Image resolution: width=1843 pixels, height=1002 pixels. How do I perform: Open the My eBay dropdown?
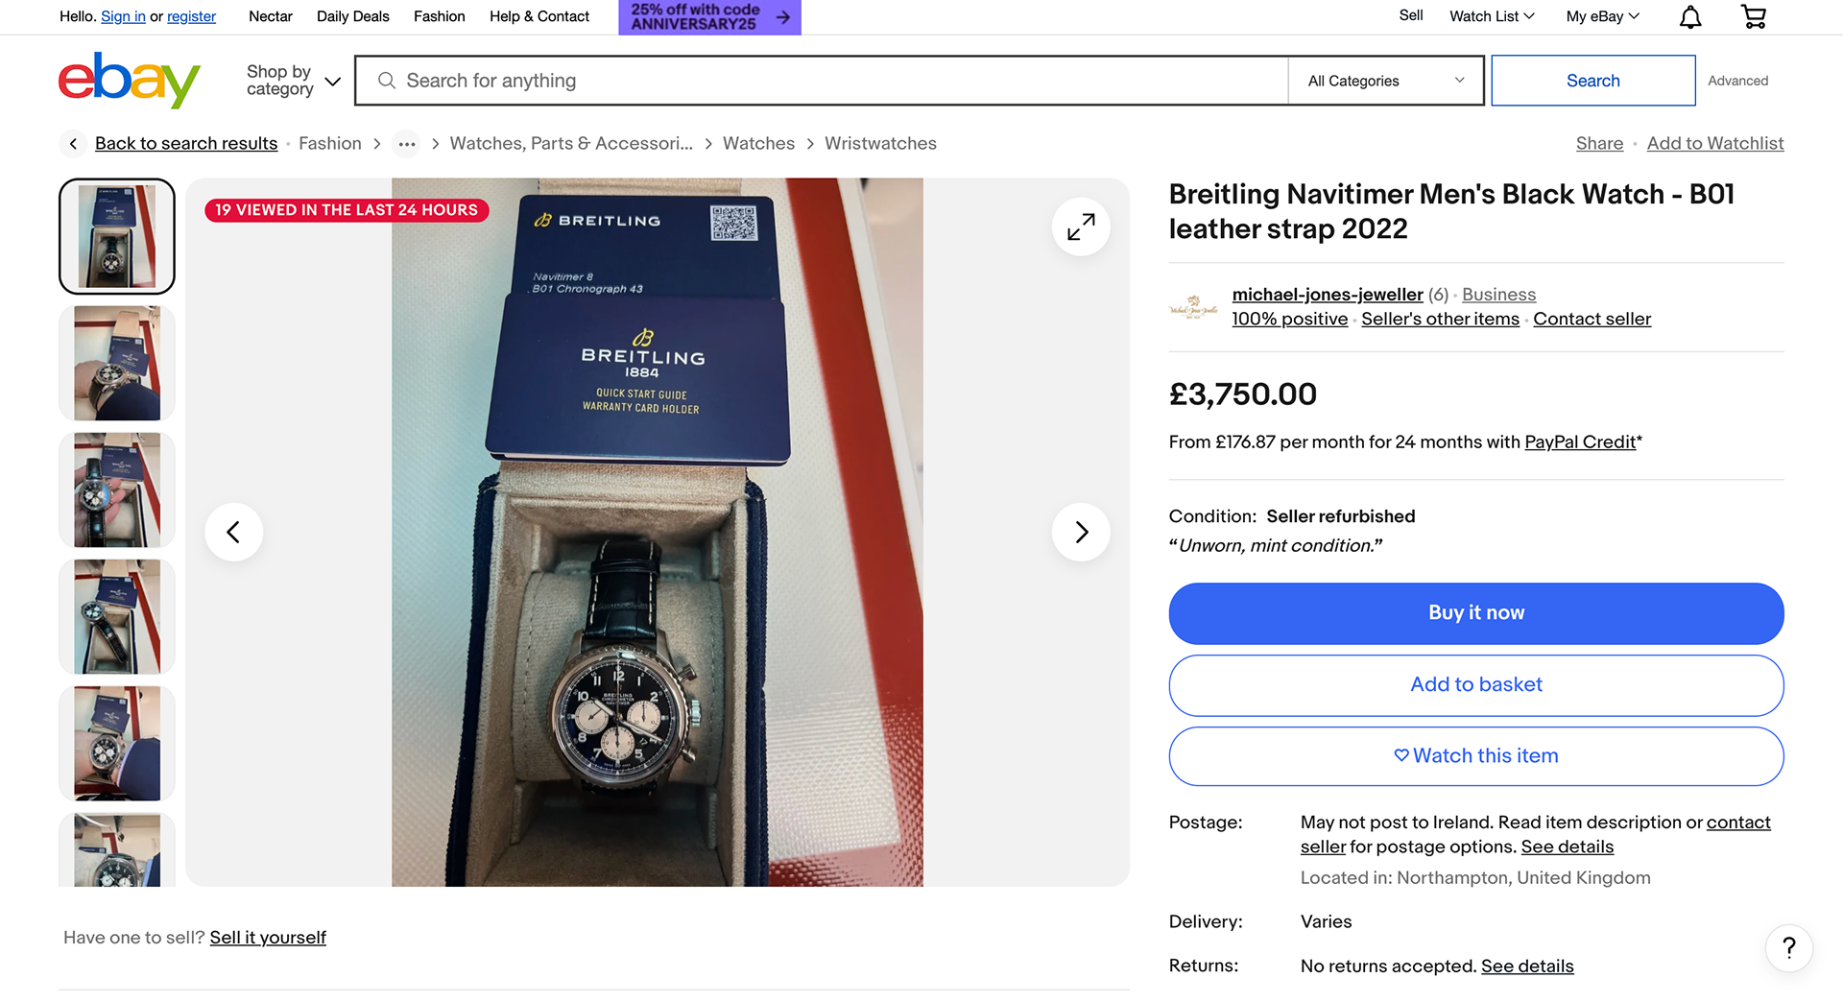click(x=1602, y=16)
